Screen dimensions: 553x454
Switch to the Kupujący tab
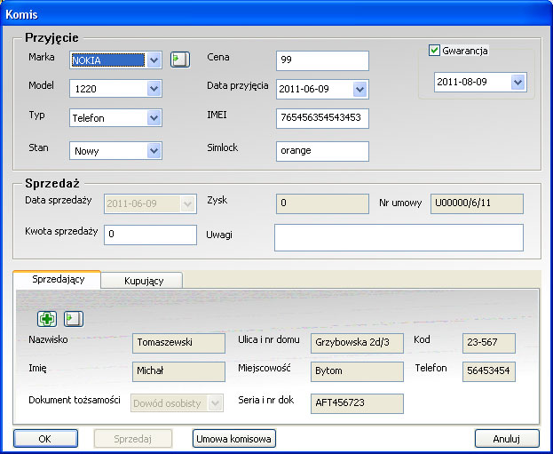(x=142, y=281)
